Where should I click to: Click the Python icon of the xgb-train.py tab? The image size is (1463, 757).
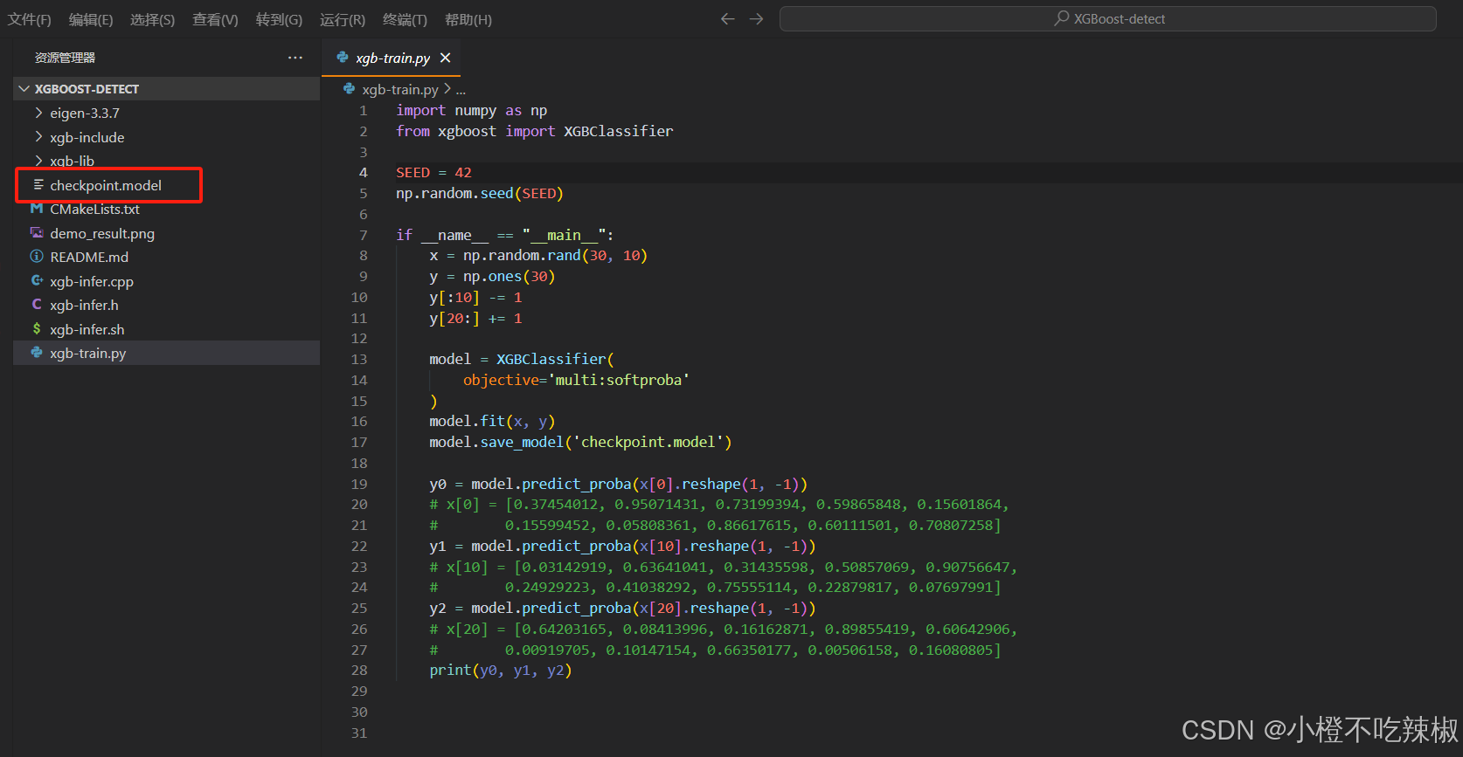pyautogui.click(x=343, y=58)
